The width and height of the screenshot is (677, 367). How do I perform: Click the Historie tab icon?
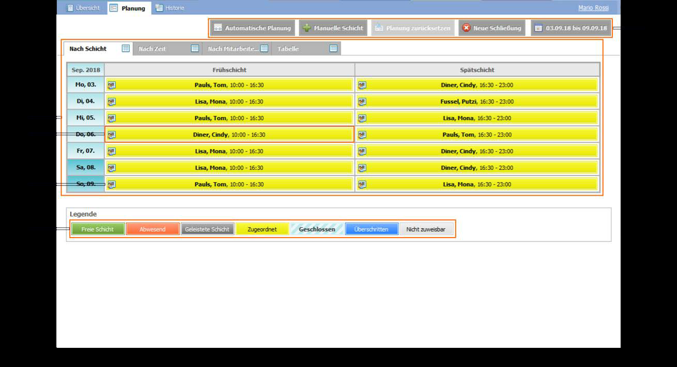pos(159,8)
